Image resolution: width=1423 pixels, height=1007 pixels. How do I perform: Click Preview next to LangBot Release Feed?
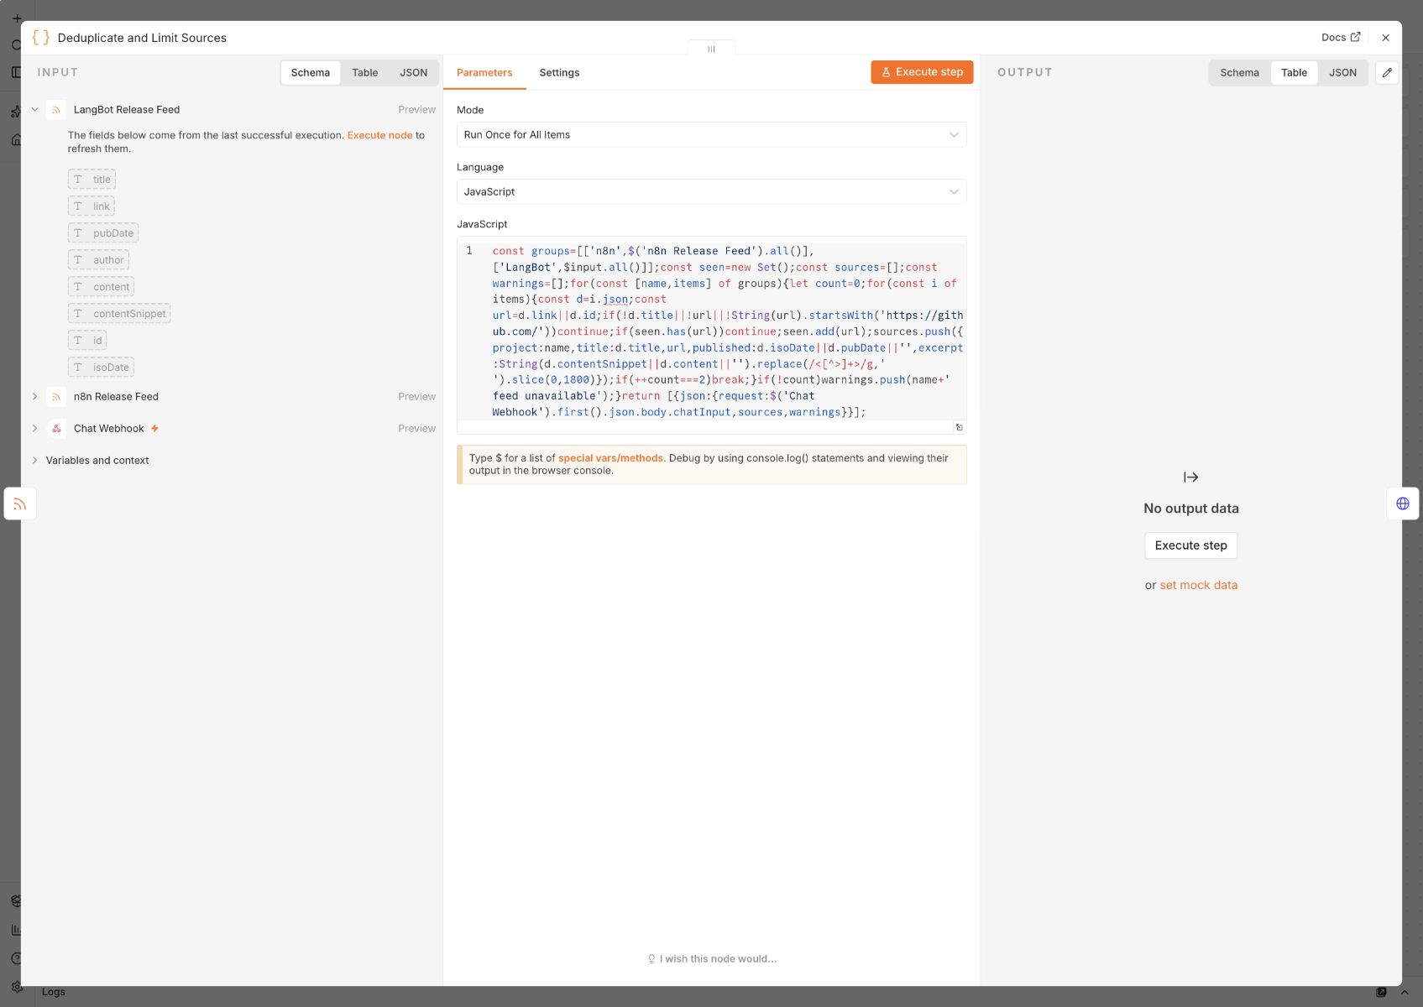coord(416,110)
